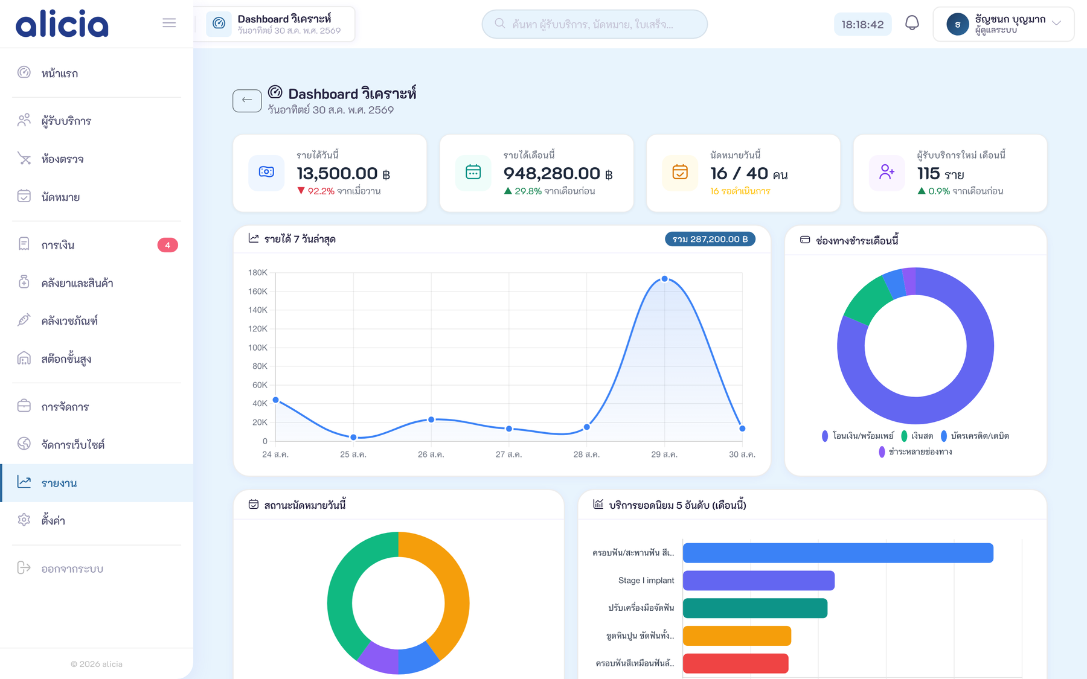Click the user avatar circle ธ
1087x679 pixels.
click(957, 24)
